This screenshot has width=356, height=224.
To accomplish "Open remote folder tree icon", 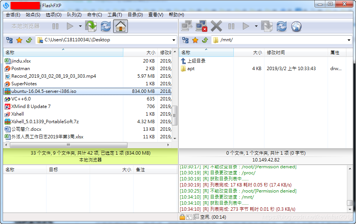I will pyautogui.click(x=185, y=40).
